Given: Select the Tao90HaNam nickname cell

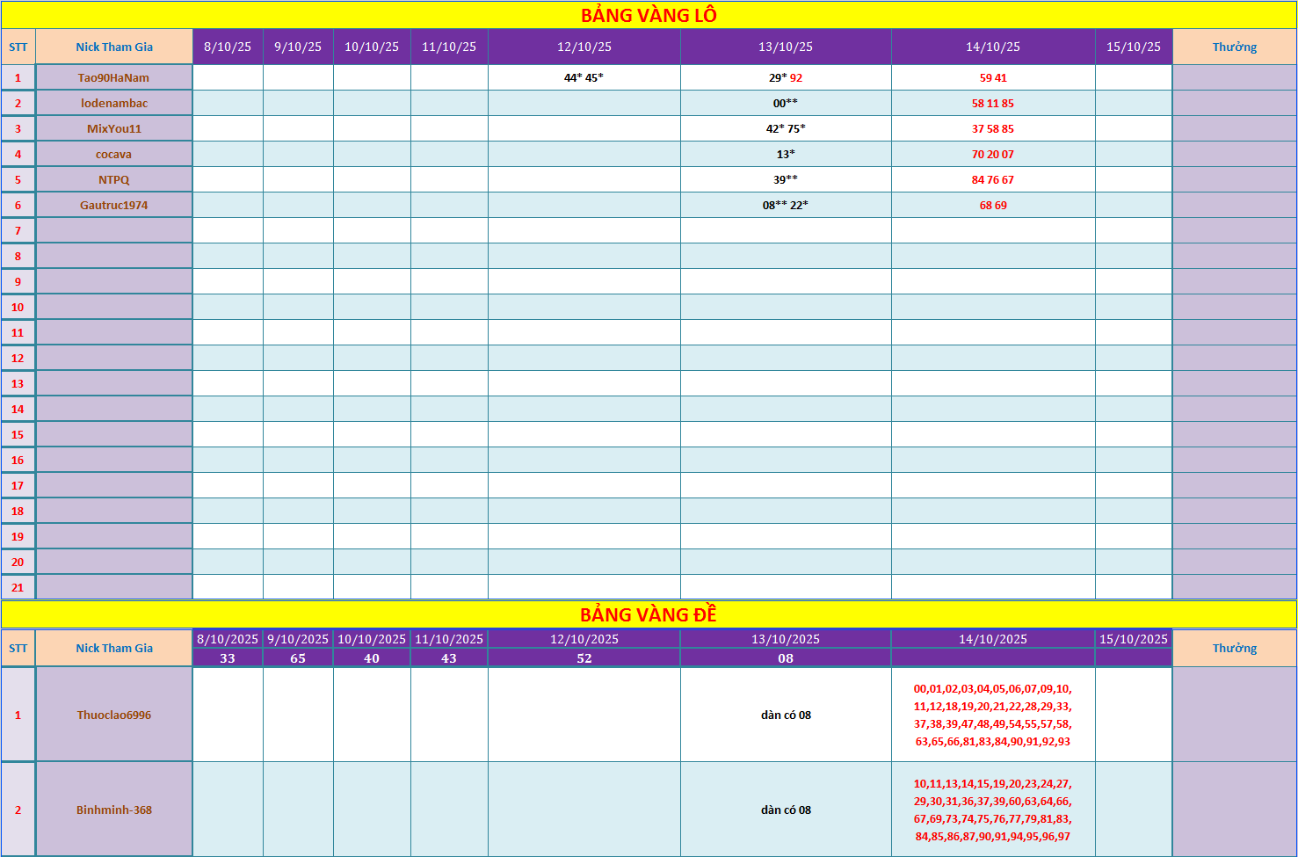Looking at the screenshot, I should (114, 77).
